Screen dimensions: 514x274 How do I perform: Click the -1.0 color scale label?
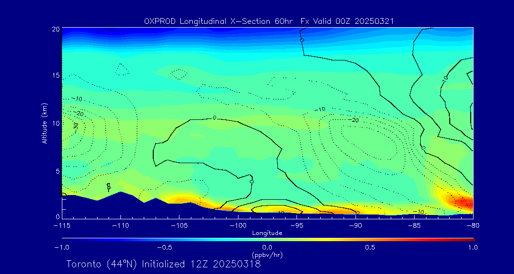point(62,247)
